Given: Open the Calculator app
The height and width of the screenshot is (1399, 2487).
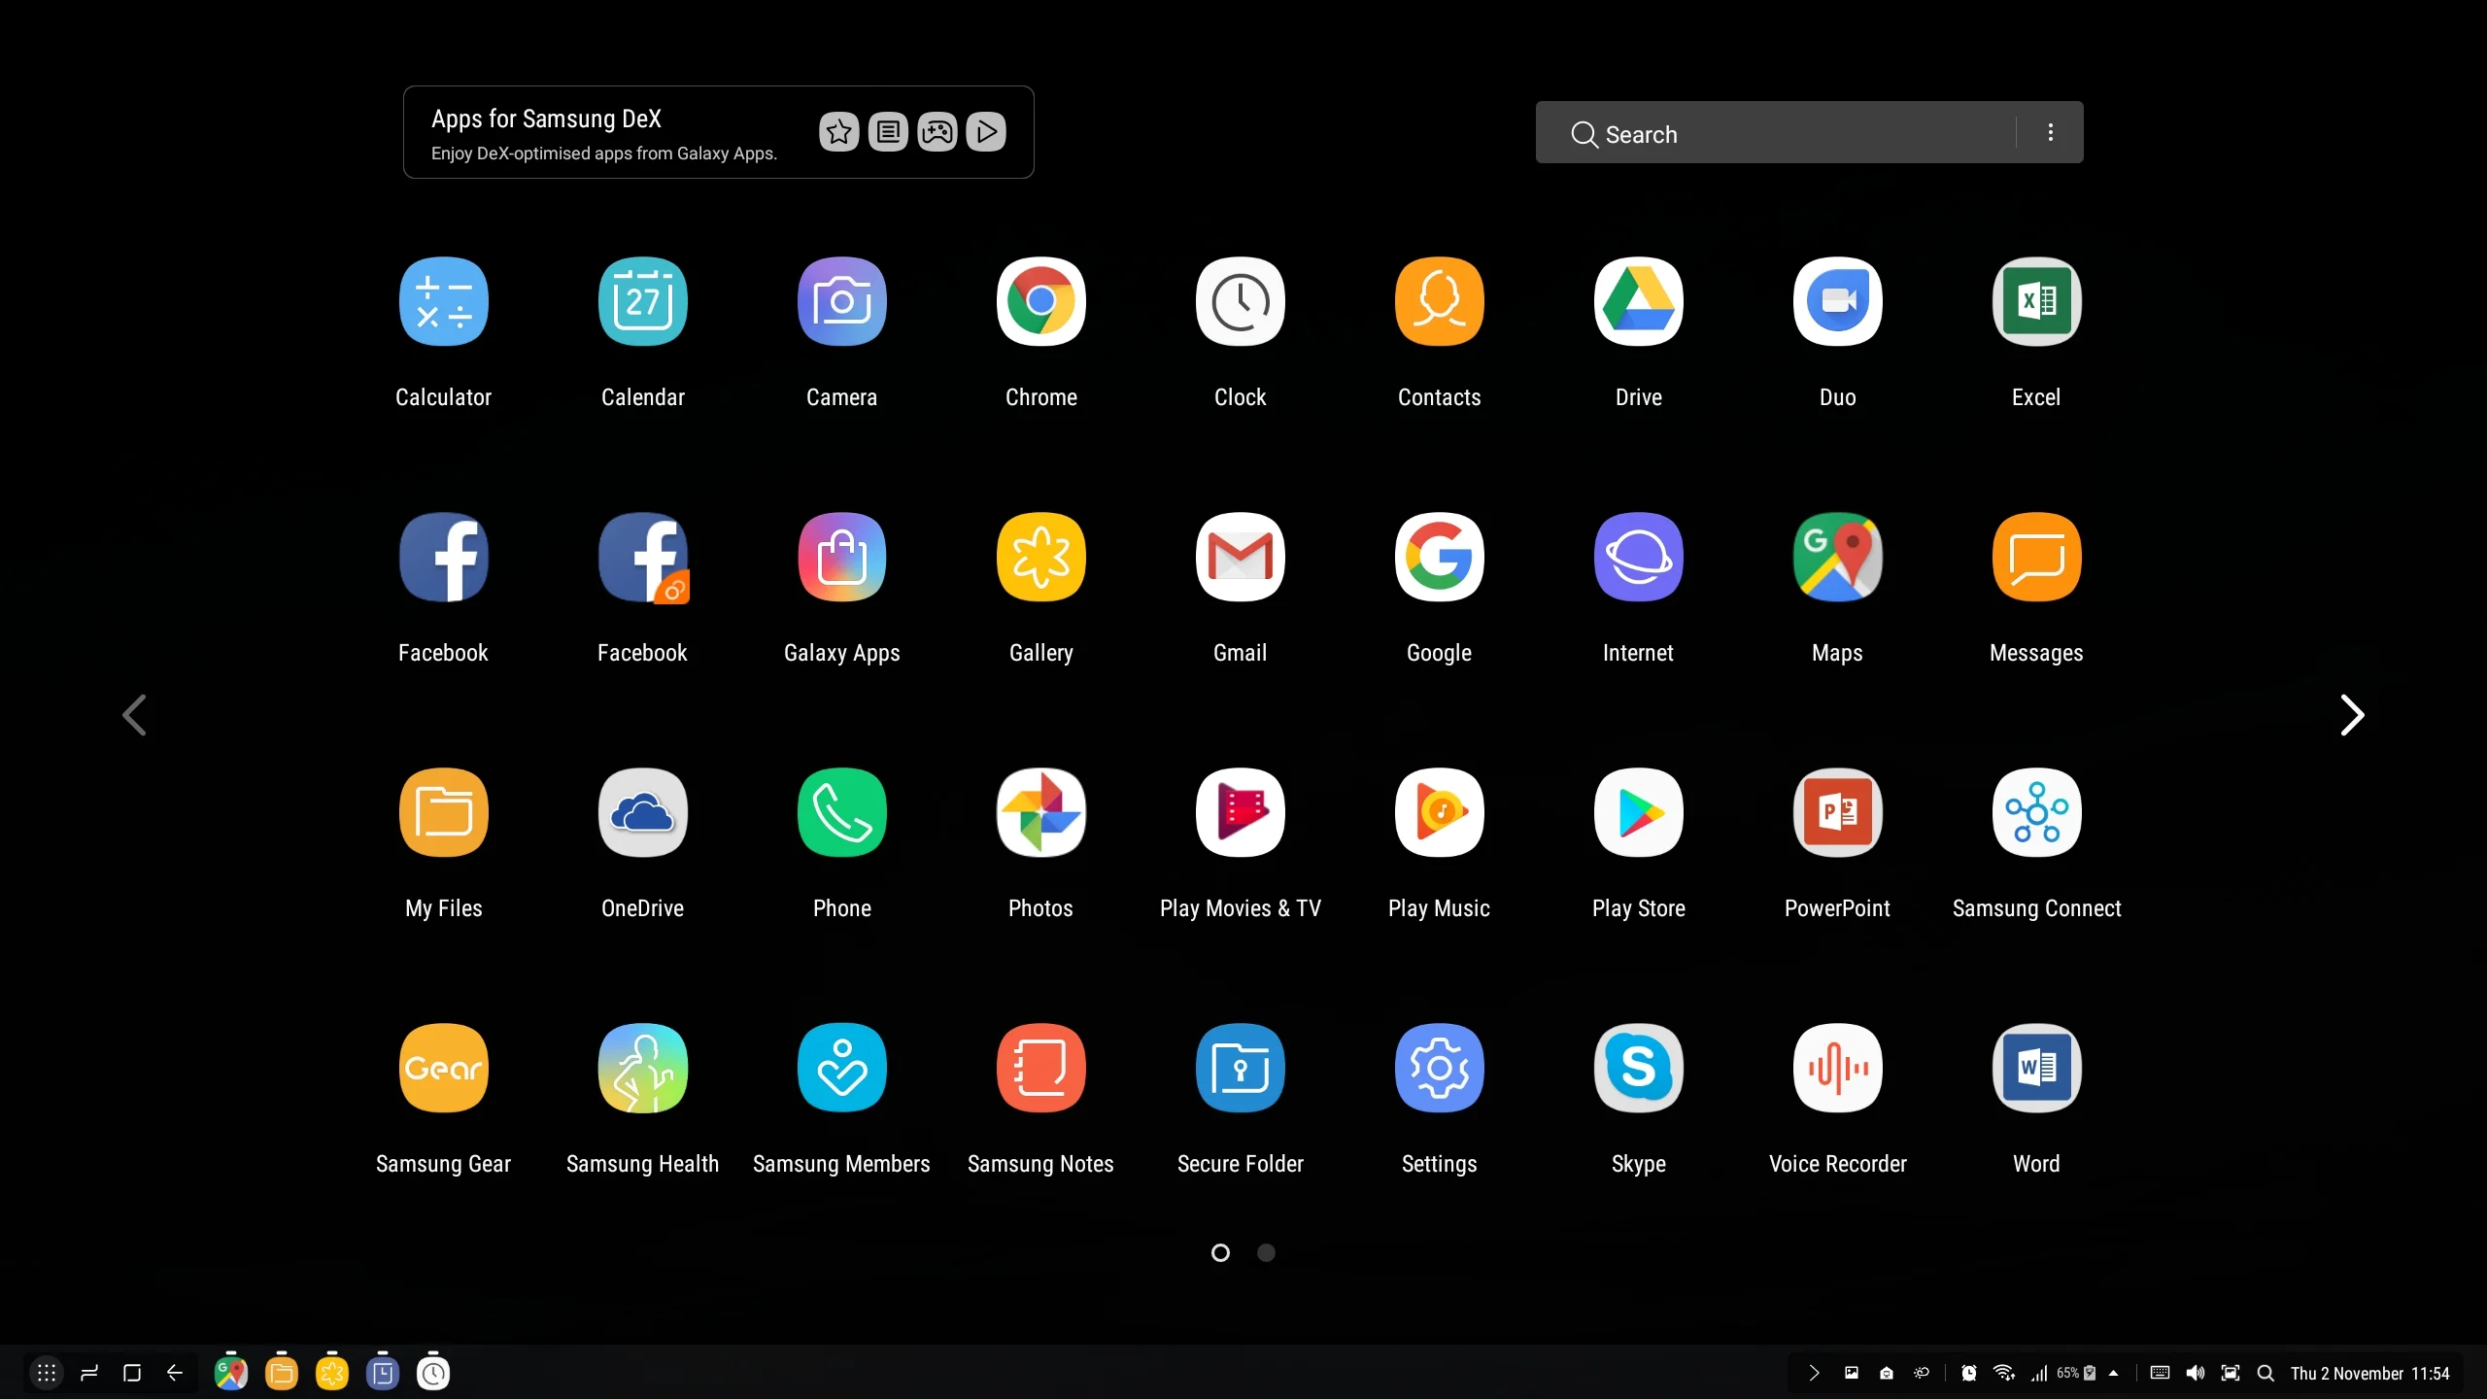Looking at the screenshot, I should tap(444, 301).
